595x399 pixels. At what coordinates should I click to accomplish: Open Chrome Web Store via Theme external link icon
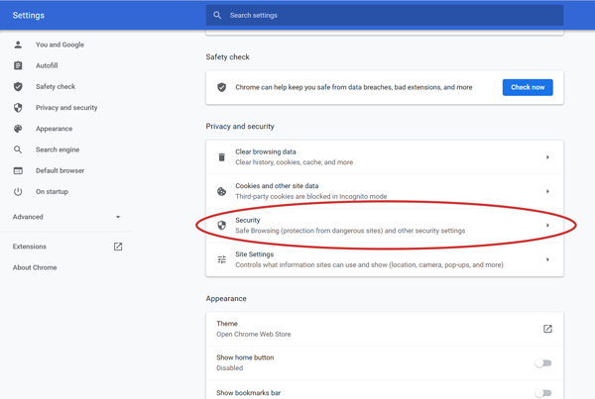tap(547, 329)
